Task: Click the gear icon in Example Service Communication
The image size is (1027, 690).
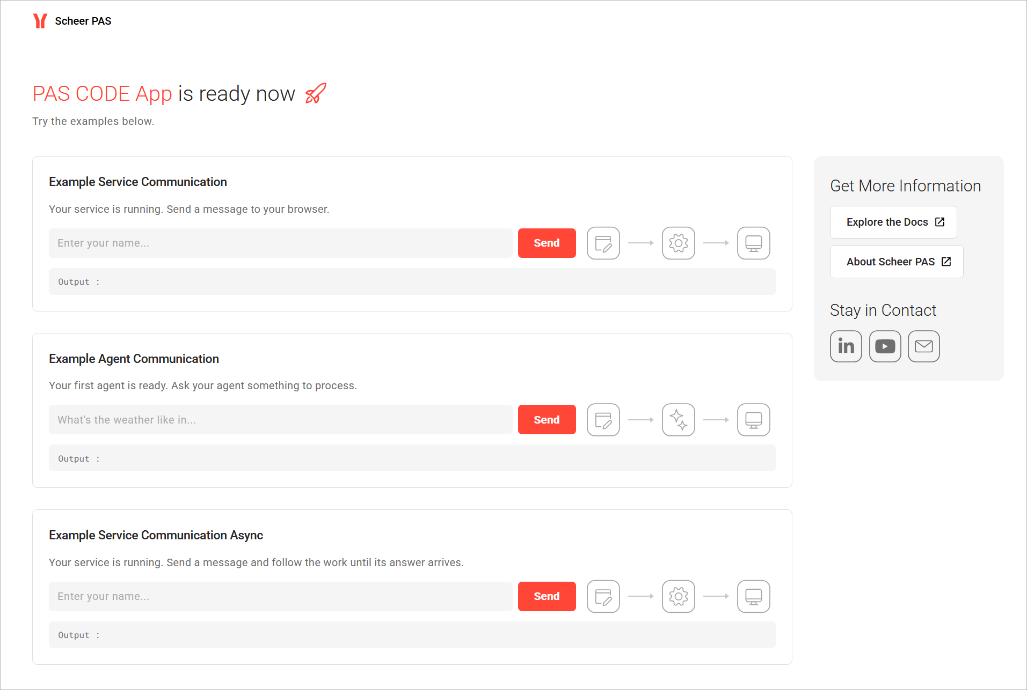Action: [678, 243]
